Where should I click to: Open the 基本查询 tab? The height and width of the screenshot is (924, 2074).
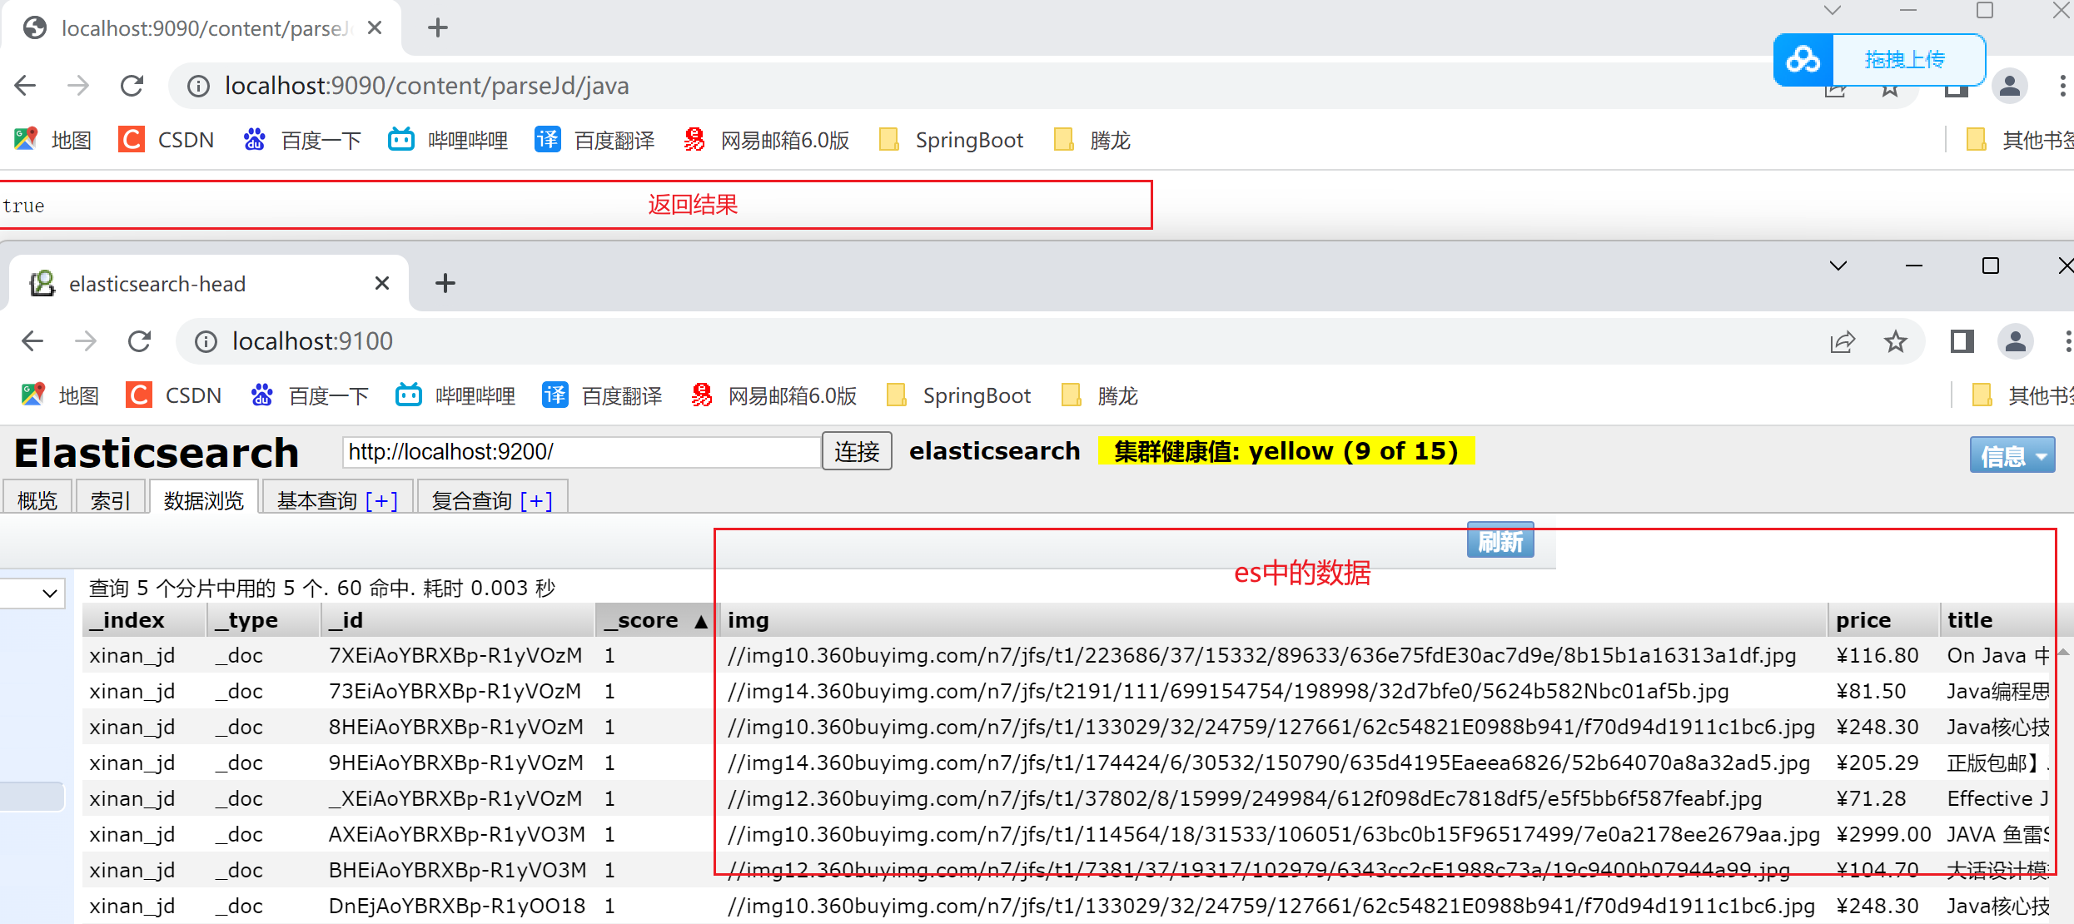coord(337,499)
